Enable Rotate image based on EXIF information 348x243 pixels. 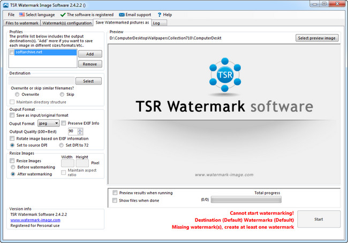(12, 139)
